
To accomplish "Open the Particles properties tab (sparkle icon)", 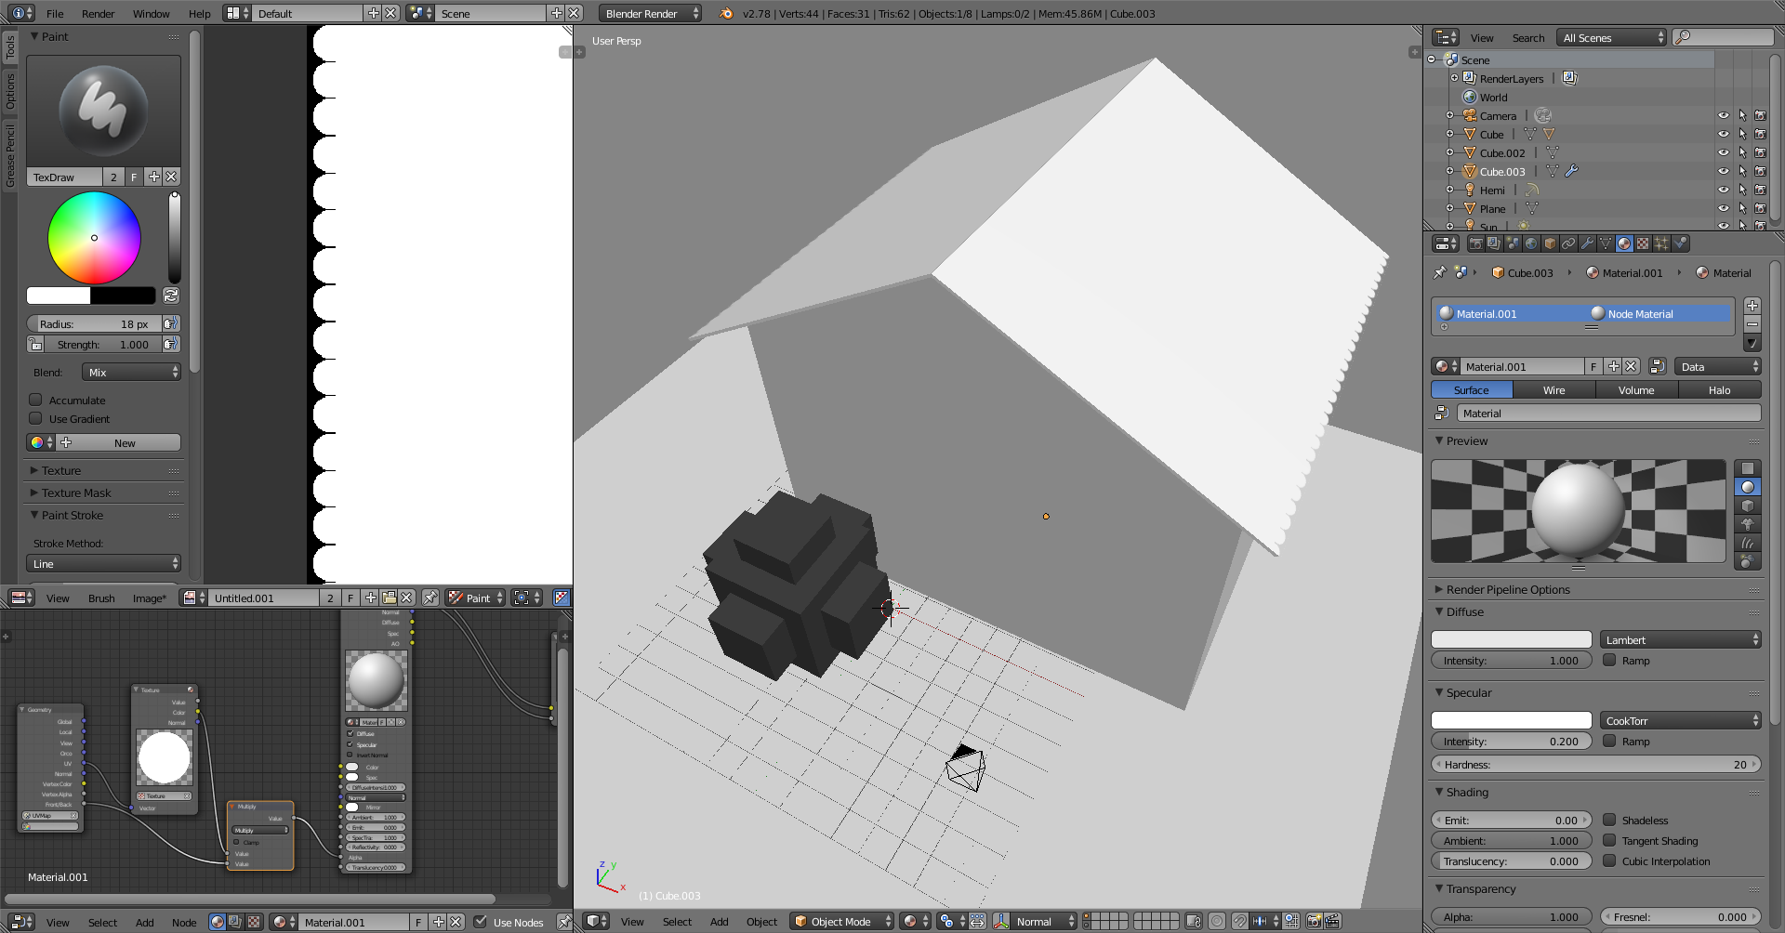I will coord(1661,243).
